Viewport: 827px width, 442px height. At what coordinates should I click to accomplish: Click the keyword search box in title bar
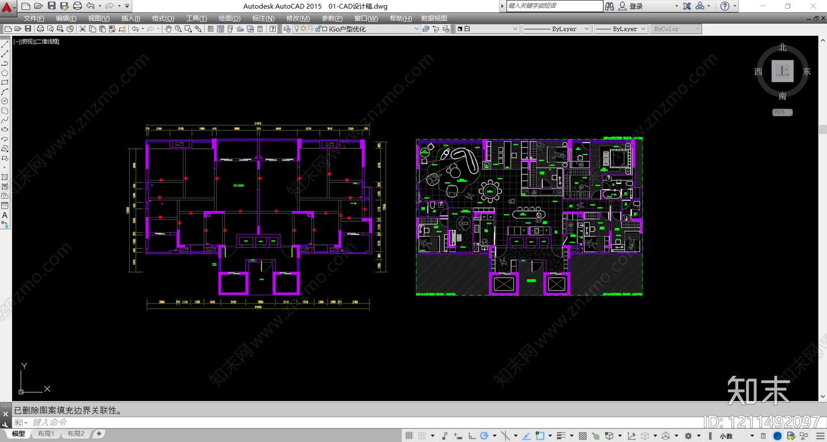coord(554,6)
